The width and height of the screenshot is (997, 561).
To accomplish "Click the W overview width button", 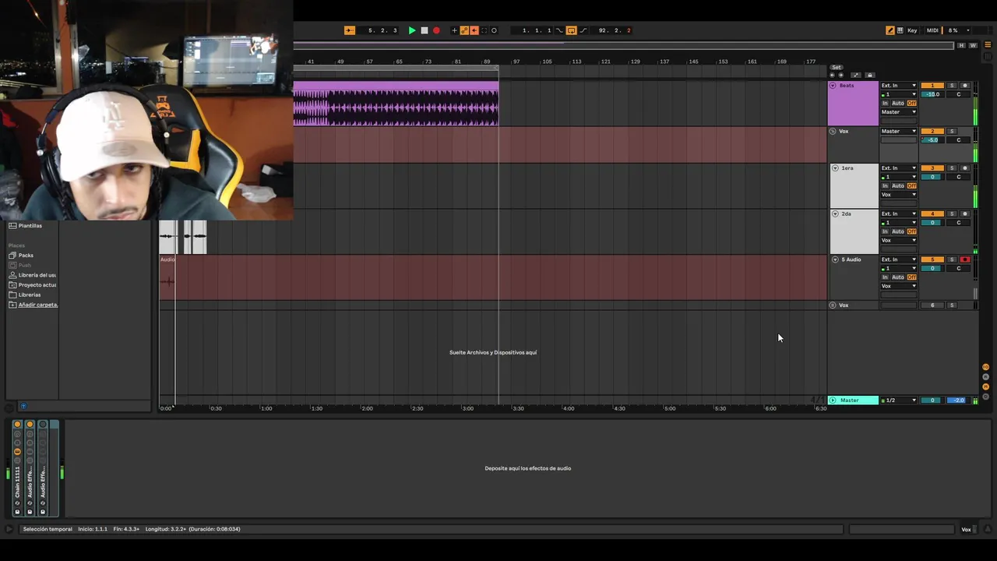I will pos(973,45).
